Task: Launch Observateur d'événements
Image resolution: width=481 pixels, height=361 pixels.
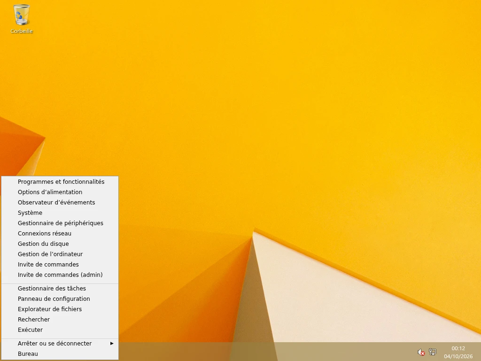Action: 60,202
